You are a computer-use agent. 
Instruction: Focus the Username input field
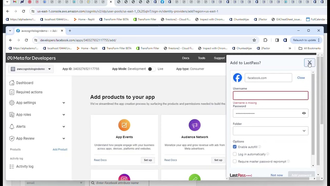click(270, 96)
